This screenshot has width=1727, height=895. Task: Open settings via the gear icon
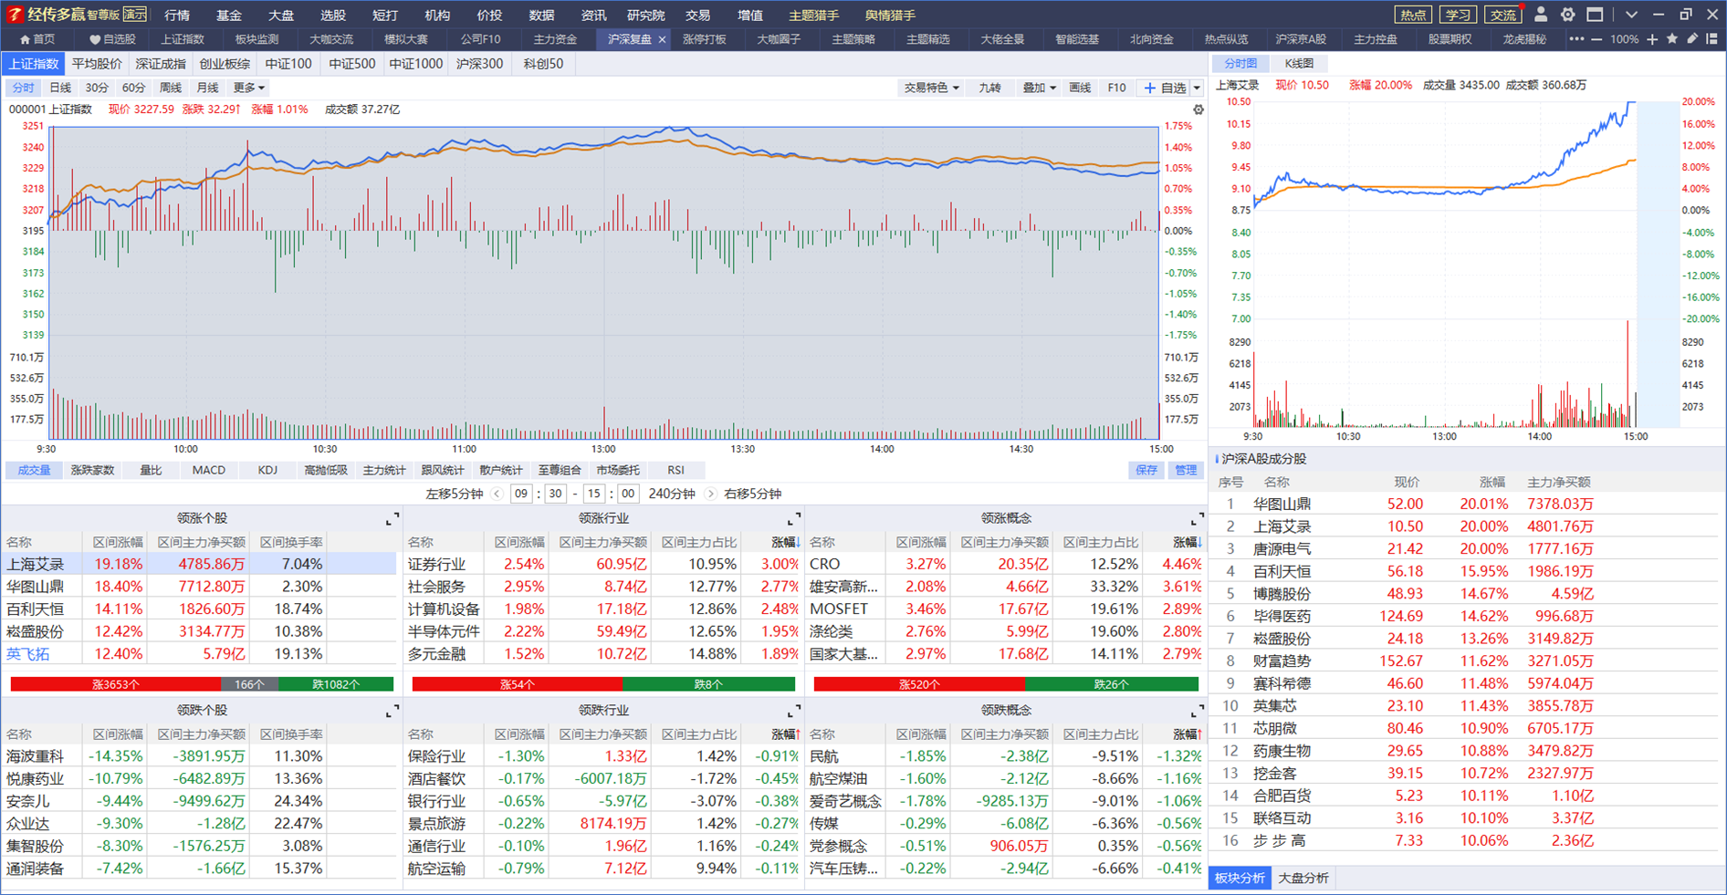click(x=1567, y=15)
